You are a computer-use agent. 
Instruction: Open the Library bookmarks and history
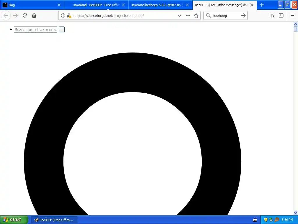(272, 15)
